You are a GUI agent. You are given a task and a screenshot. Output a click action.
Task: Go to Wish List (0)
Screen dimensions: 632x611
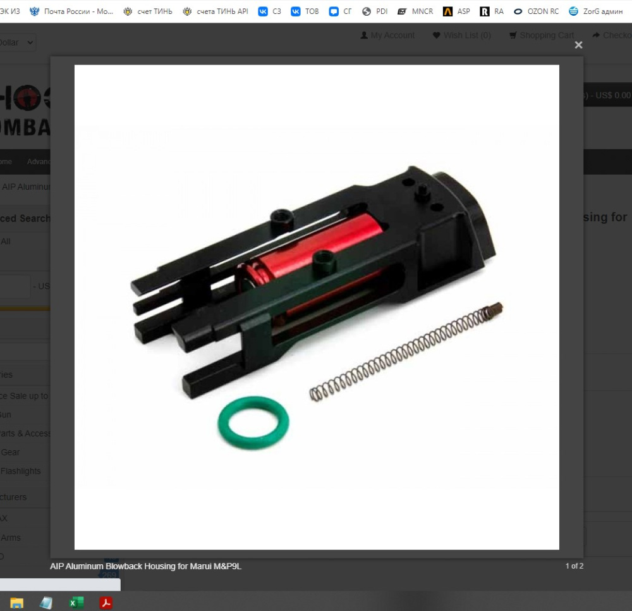pyautogui.click(x=461, y=35)
